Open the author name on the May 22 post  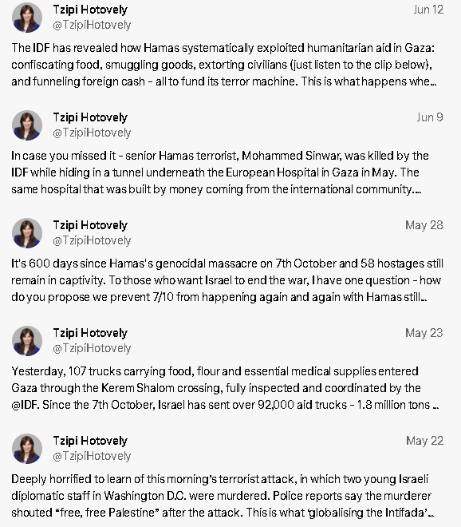90,442
